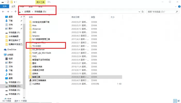Click the magnifier search icon

pos(177,12)
